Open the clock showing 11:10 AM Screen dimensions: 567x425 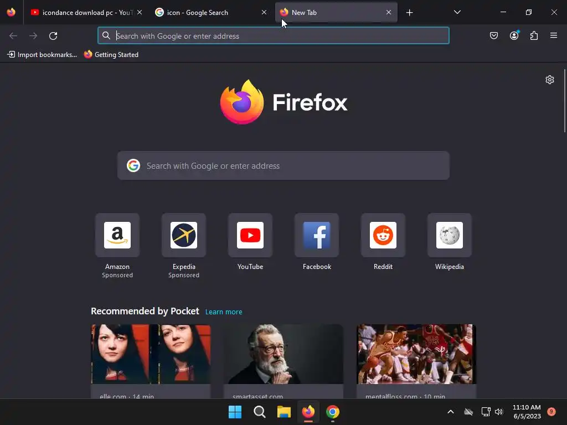(527, 412)
